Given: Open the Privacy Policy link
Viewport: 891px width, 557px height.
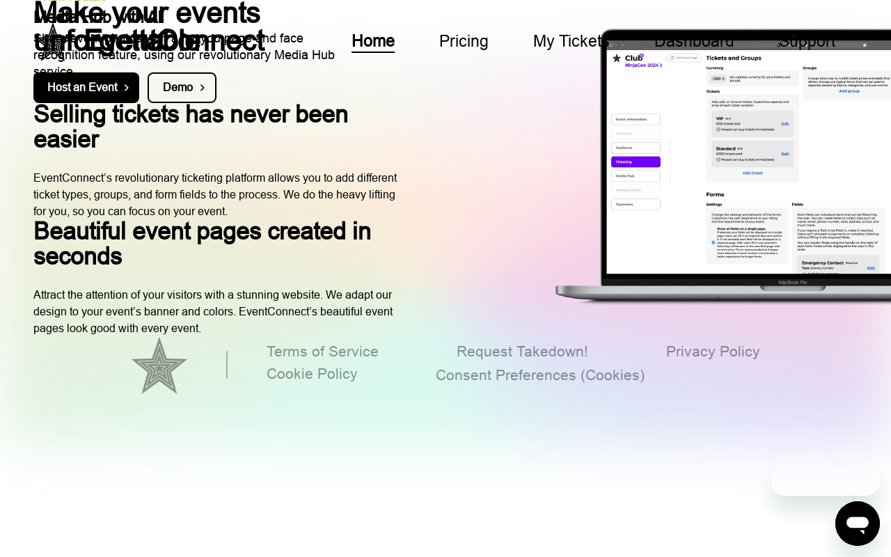Looking at the screenshot, I should pyautogui.click(x=713, y=352).
